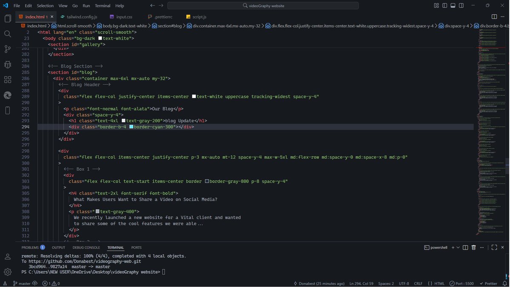Open terminal More Actions menu
Image resolution: width=510 pixels, height=287 pixels.
[x=482, y=247]
